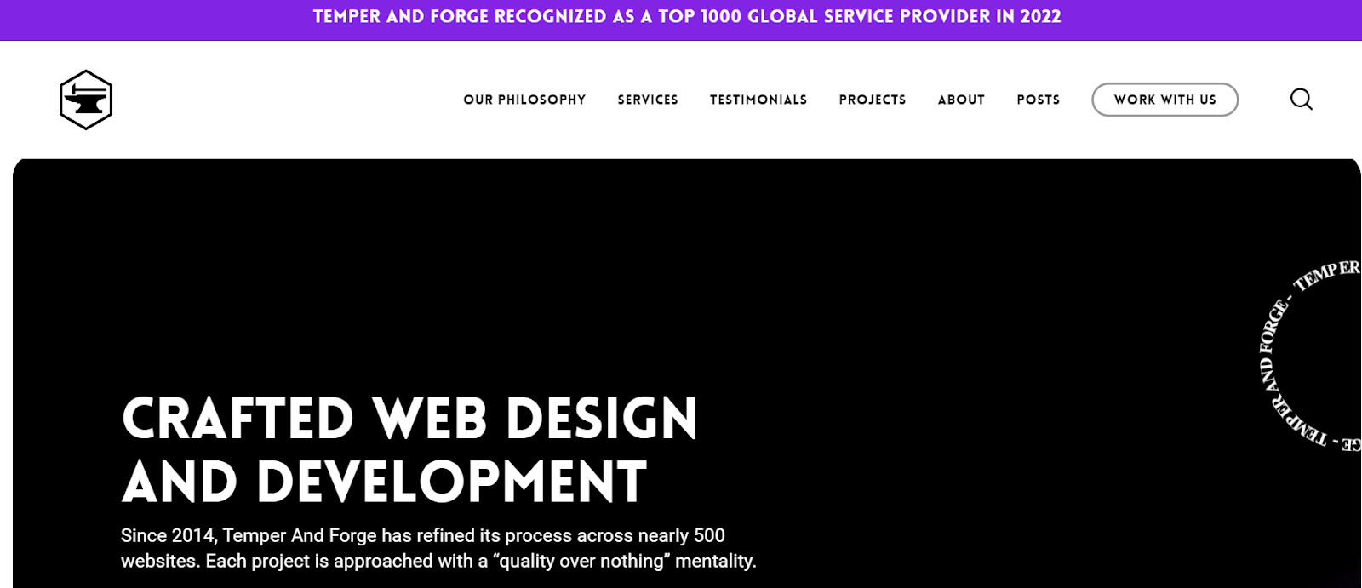Select Testimonials in the navigation

coord(758,100)
